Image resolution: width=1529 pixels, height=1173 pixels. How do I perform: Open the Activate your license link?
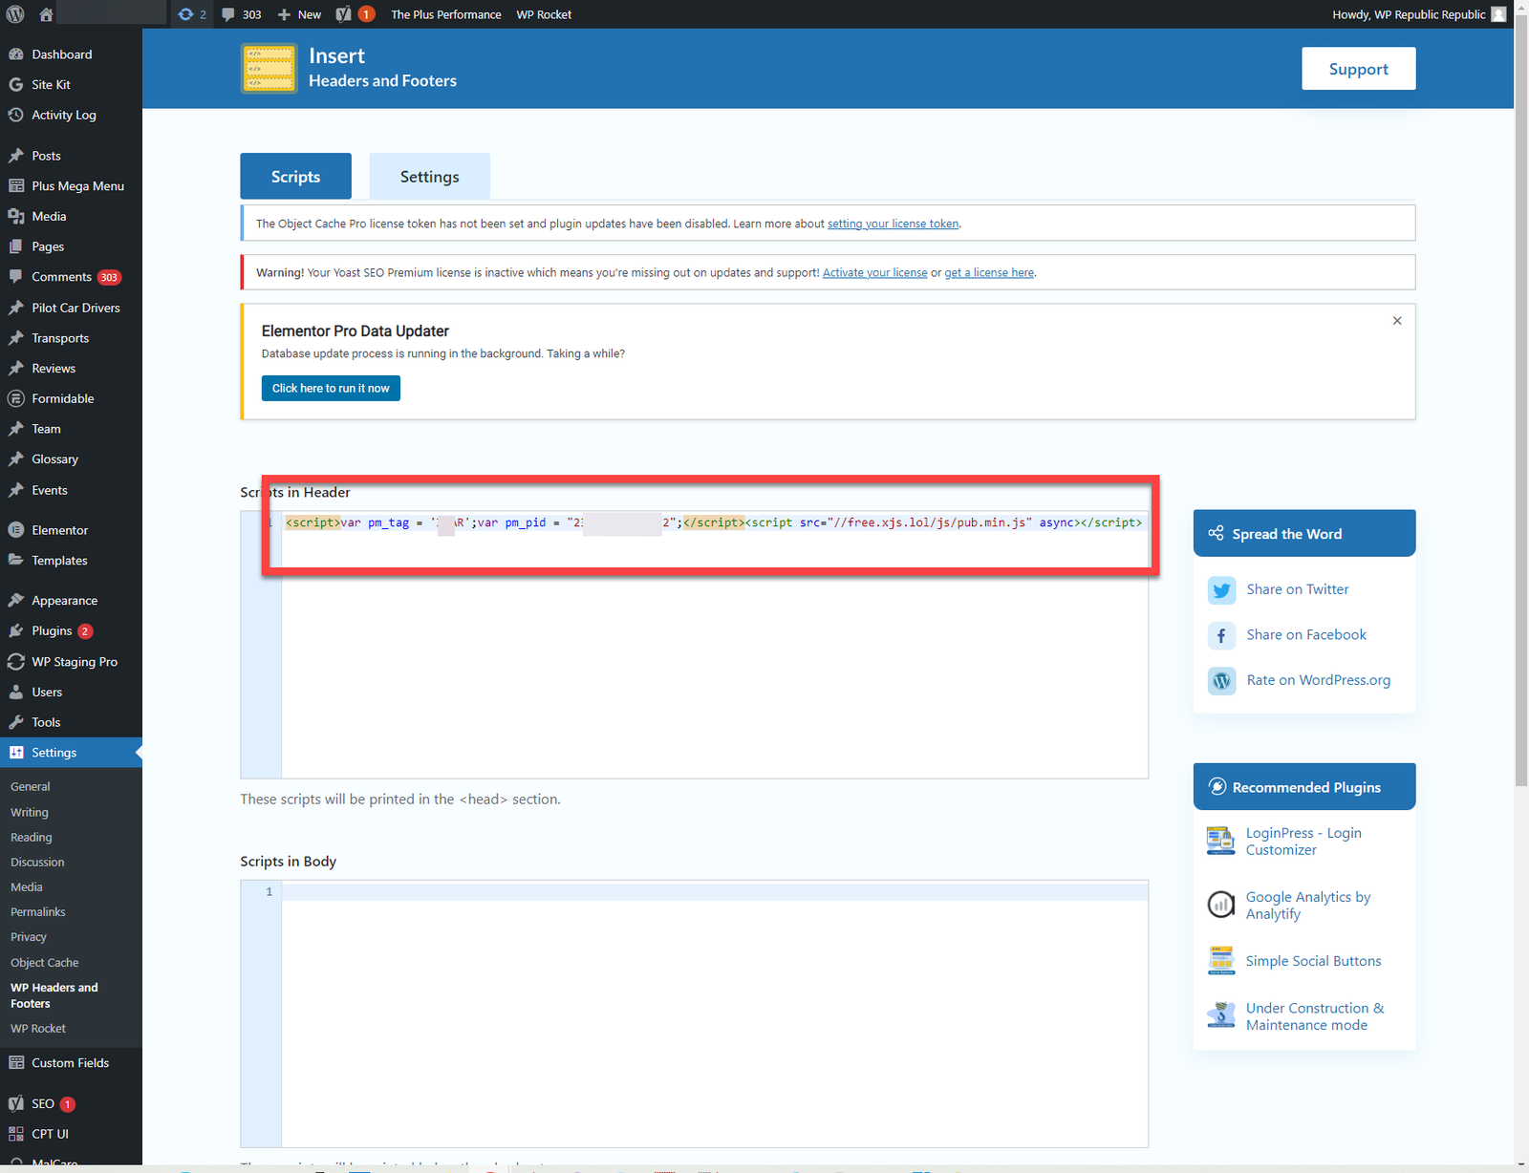click(x=873, y=272)
